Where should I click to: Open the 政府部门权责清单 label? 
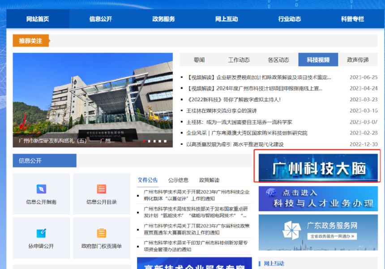point(102,246)
